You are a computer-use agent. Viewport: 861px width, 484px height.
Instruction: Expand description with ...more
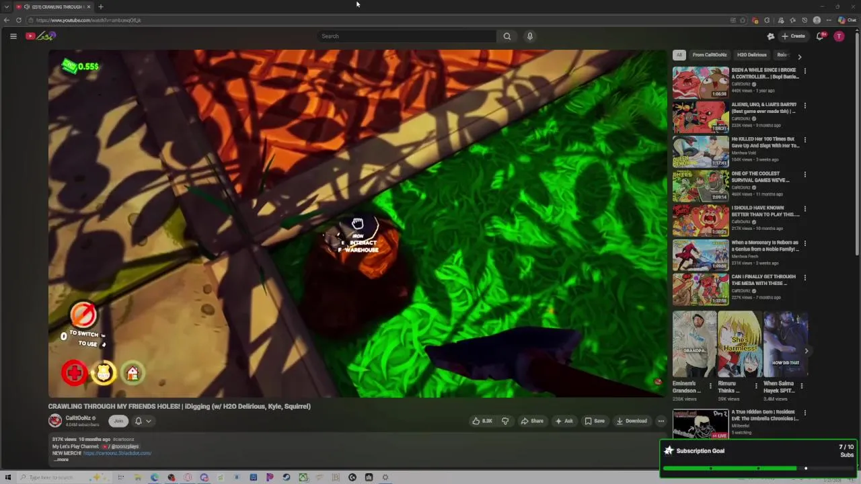61,460
